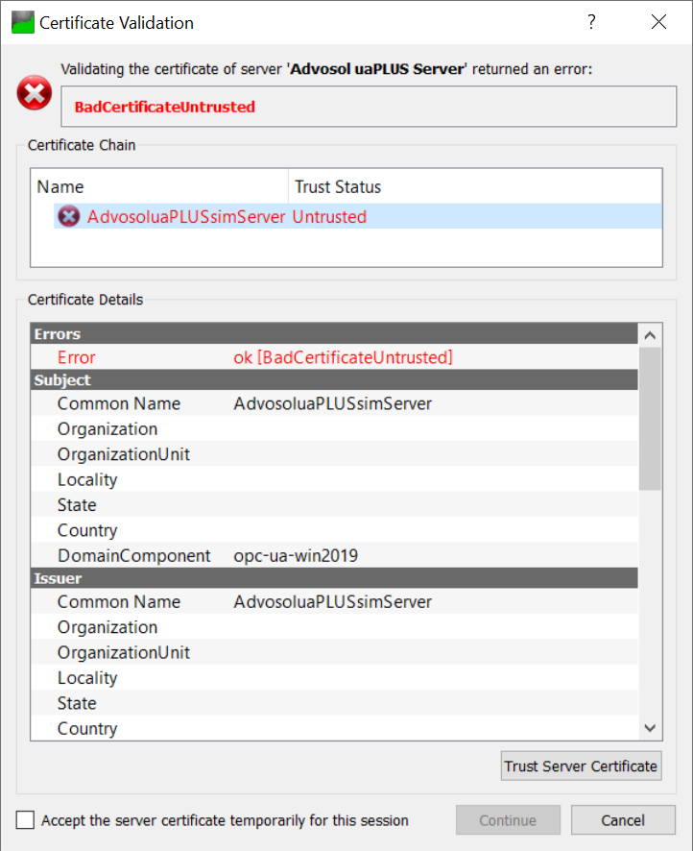Click the large red error icon
The width and height of the screenshot is (693, 851).
point(35,93)
